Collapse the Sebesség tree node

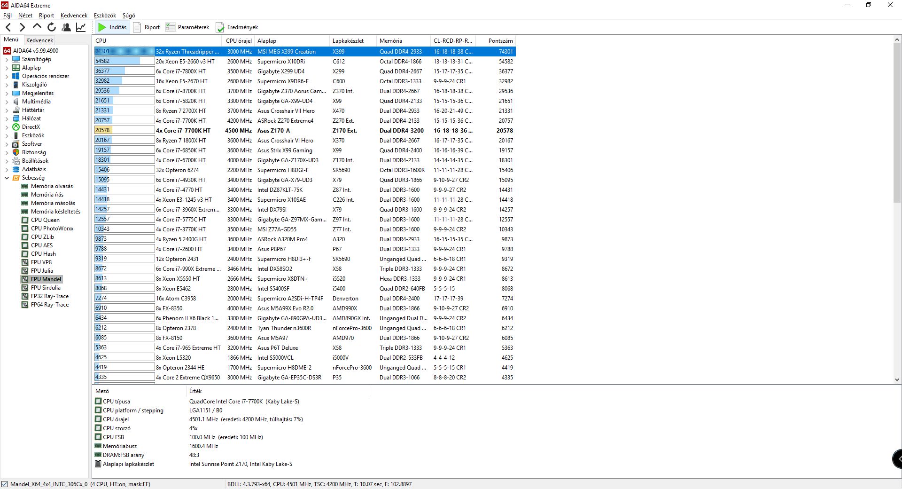[x=7, y=178]
